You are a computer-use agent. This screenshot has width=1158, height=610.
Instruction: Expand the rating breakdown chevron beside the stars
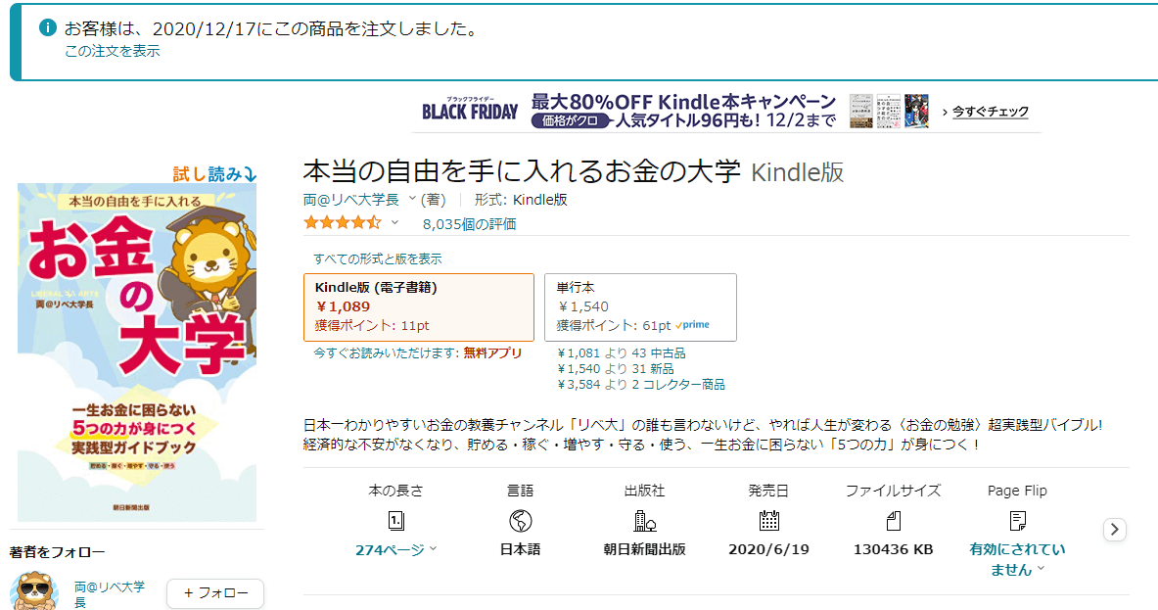coord(395,223)
